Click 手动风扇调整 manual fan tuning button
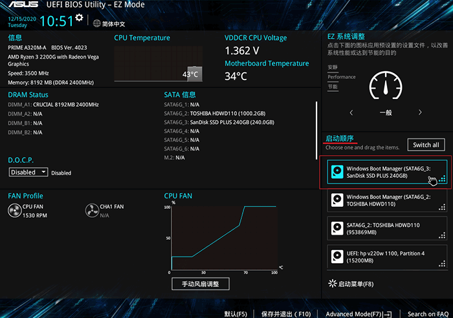This screenshot has width=453, height=318. click(201, 284)
